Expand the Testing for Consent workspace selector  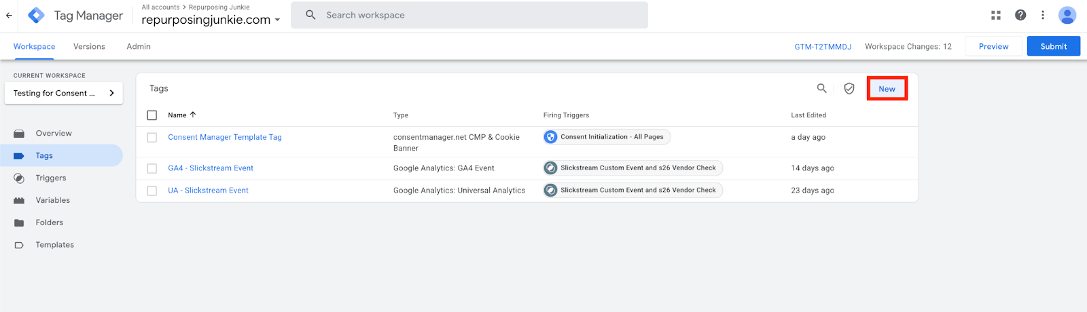tap(64, 93)
